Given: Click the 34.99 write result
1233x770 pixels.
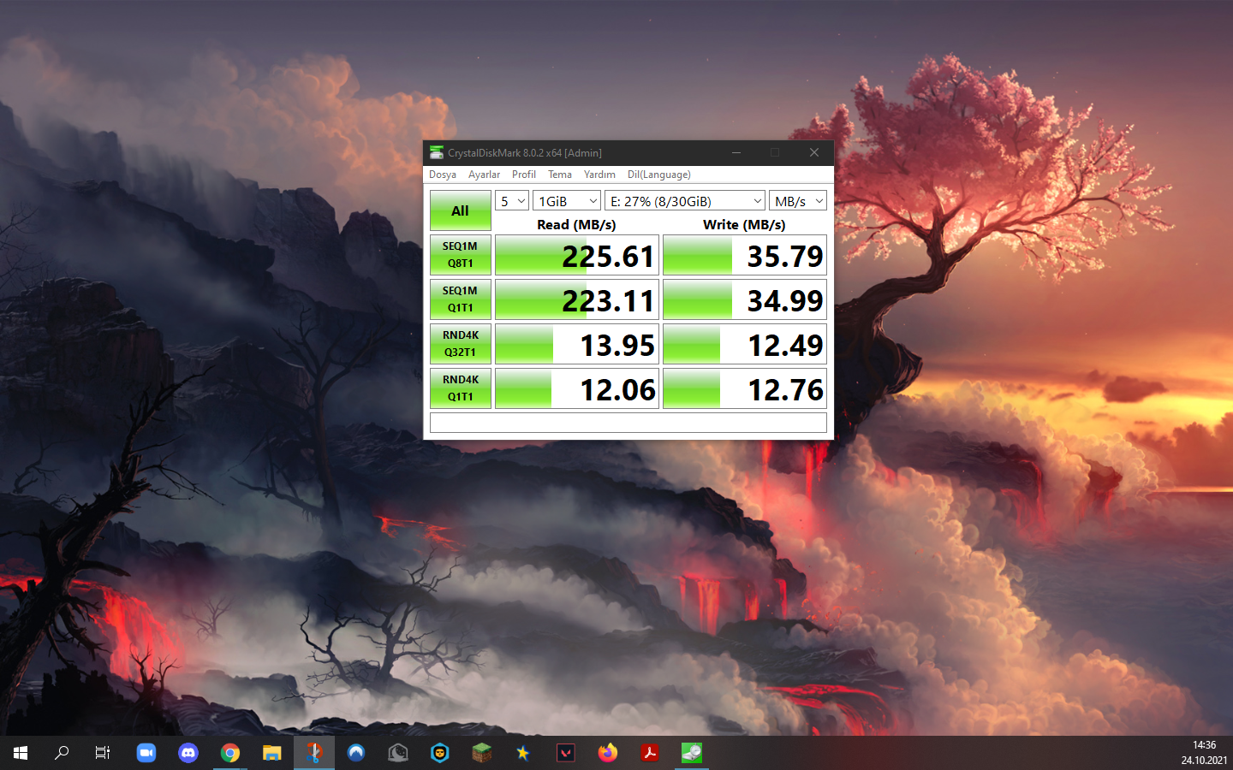Looking at the screenshot, I should (745, 299).
